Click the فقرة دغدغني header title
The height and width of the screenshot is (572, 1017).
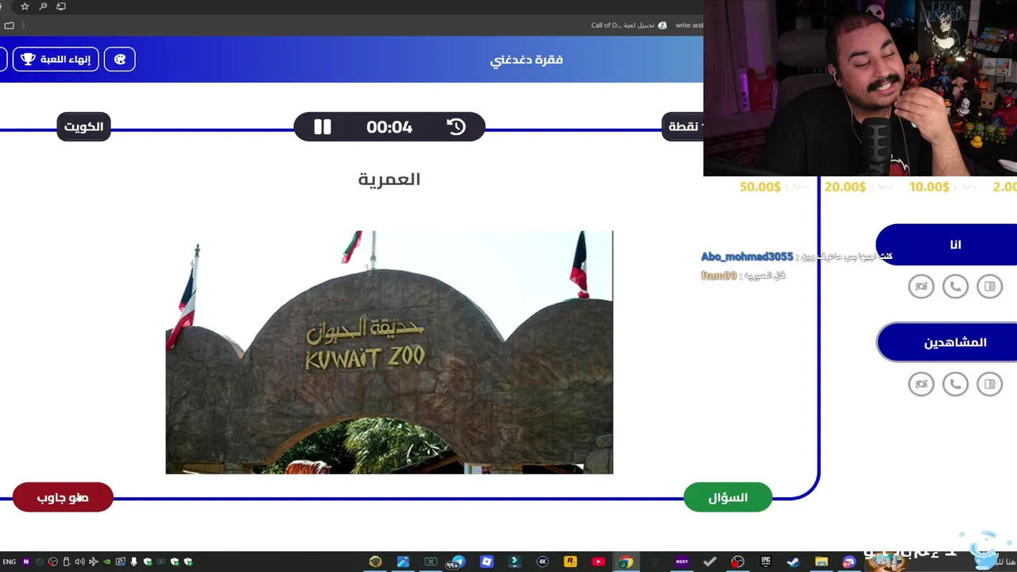tap(527, 60)
